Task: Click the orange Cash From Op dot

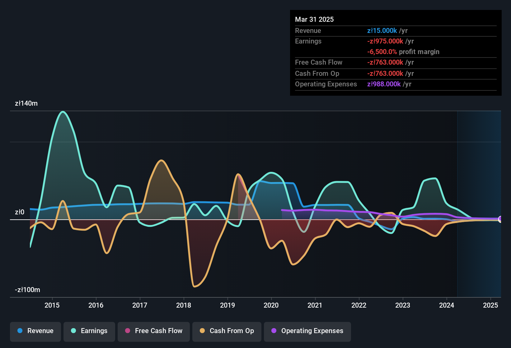Action: pyautogui.click(x=202, y=331)
